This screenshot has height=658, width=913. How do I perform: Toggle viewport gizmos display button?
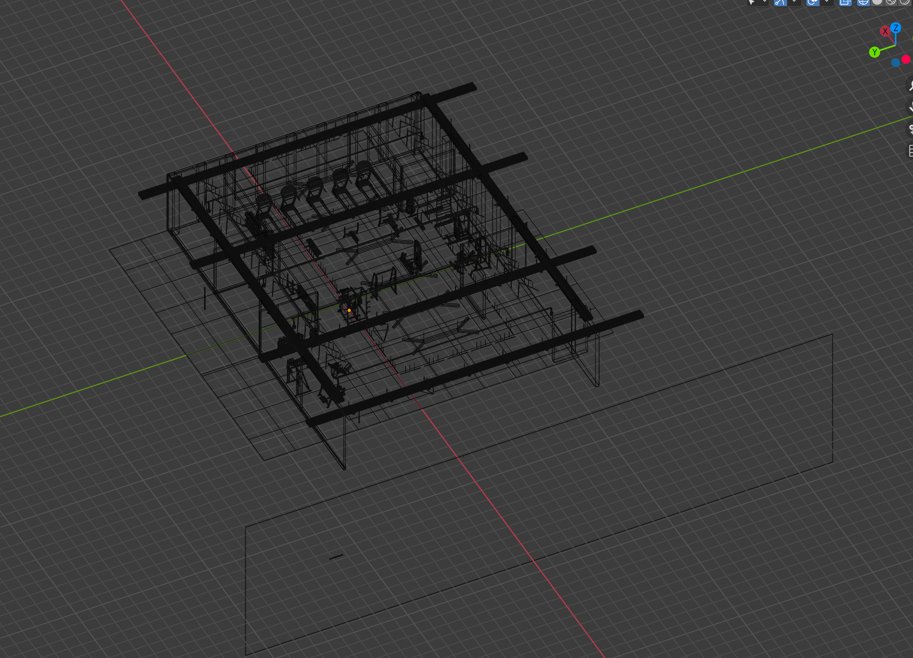(780, 3)
